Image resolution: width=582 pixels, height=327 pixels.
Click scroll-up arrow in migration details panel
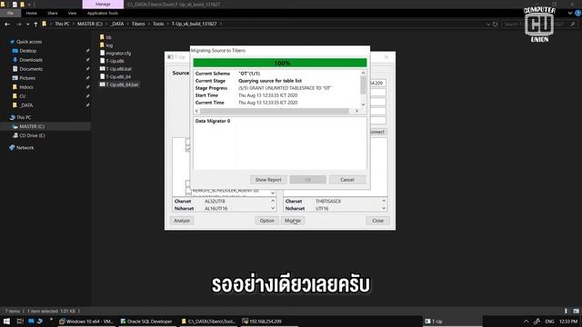(363, 73)
